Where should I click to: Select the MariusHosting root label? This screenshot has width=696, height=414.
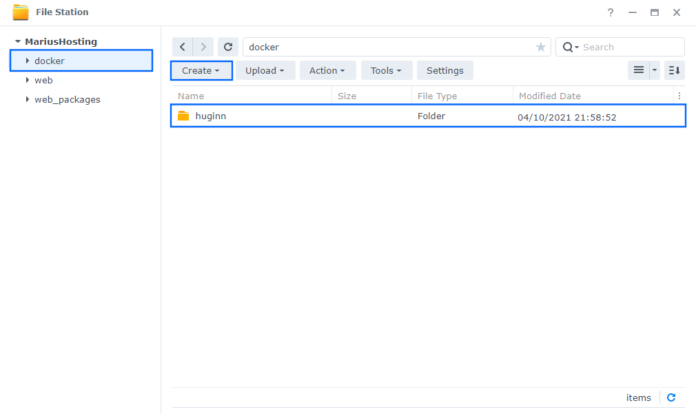point(61,42)
